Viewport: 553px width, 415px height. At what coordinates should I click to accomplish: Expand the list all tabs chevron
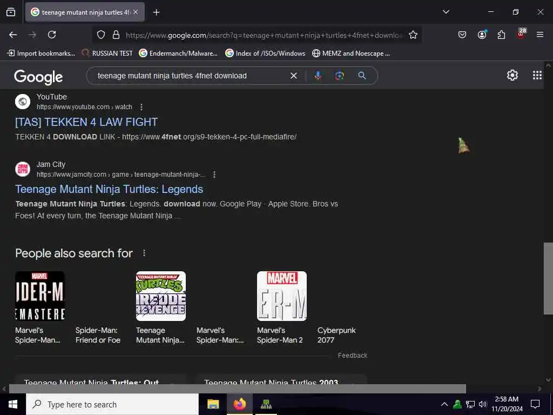pyautogui.click(x=446, y=12)
